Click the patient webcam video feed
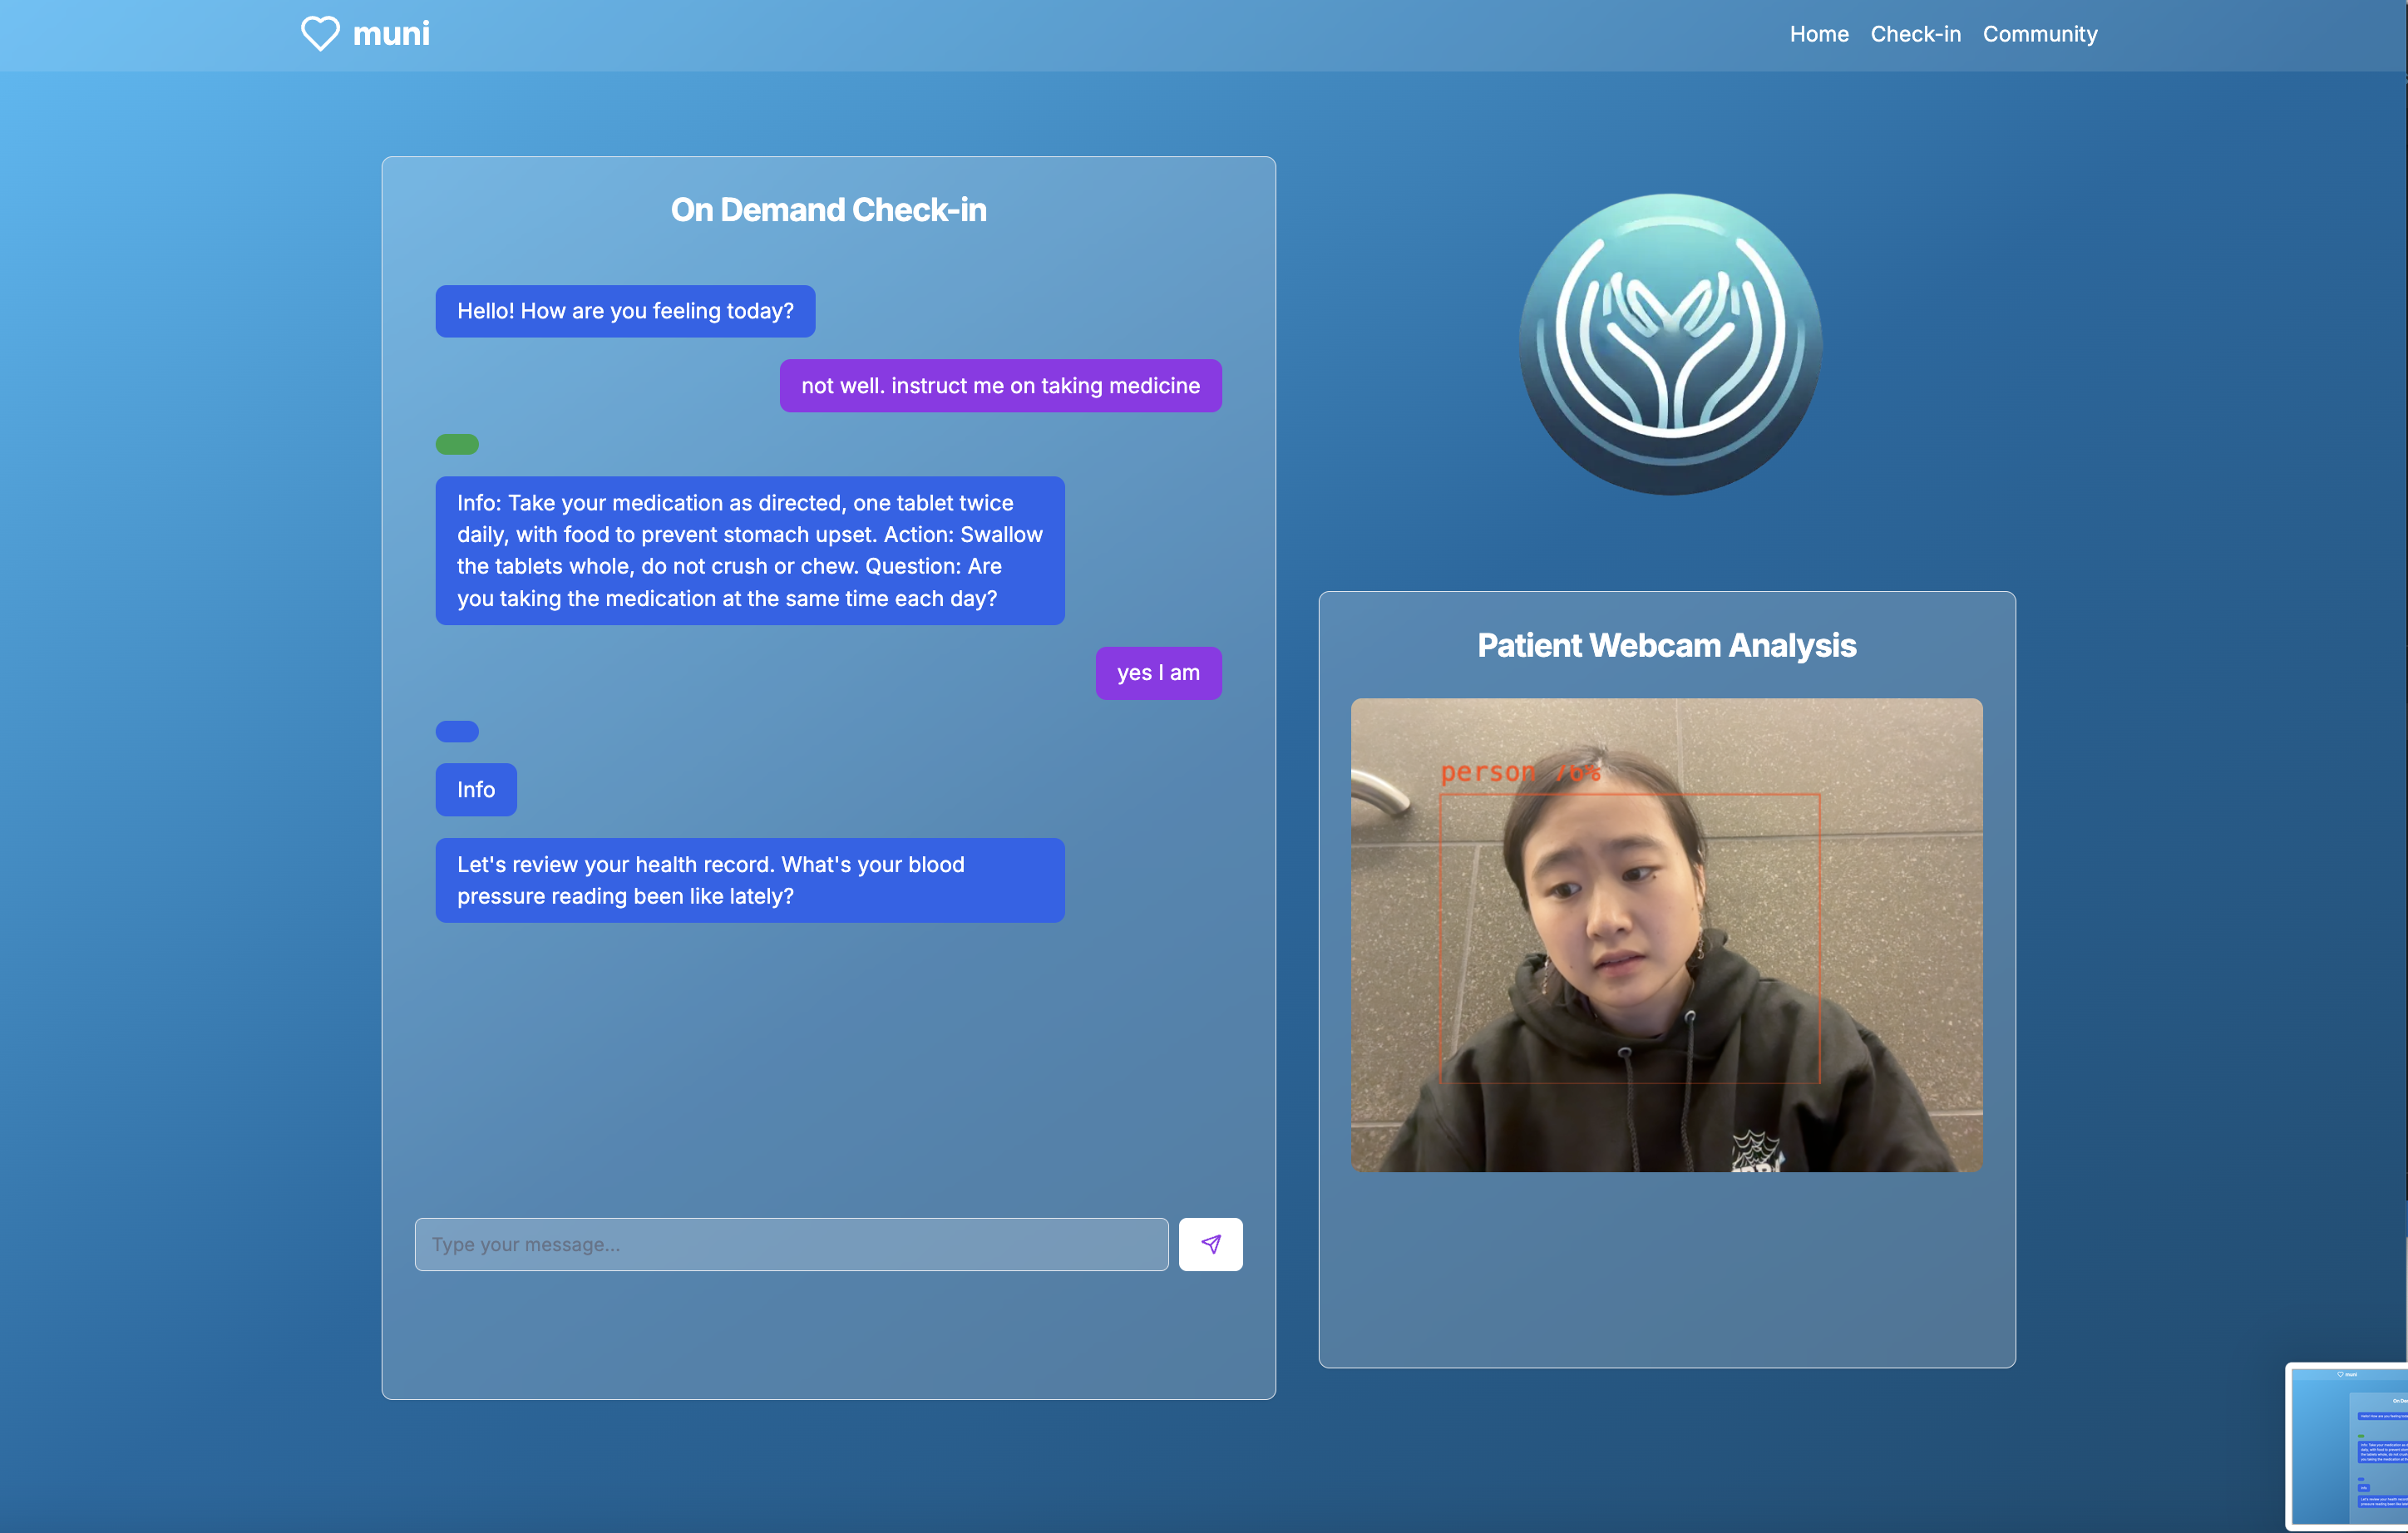Screen dimensions: 2408x1533 coord(1666,934)
